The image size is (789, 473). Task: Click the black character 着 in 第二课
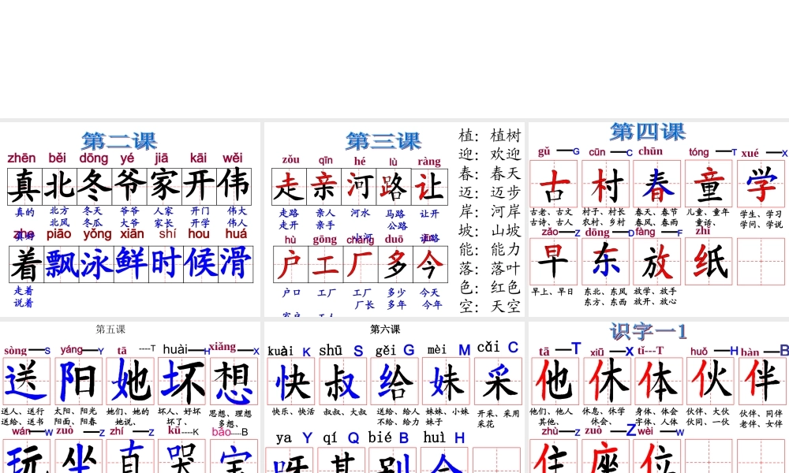(x=26, y=264)
